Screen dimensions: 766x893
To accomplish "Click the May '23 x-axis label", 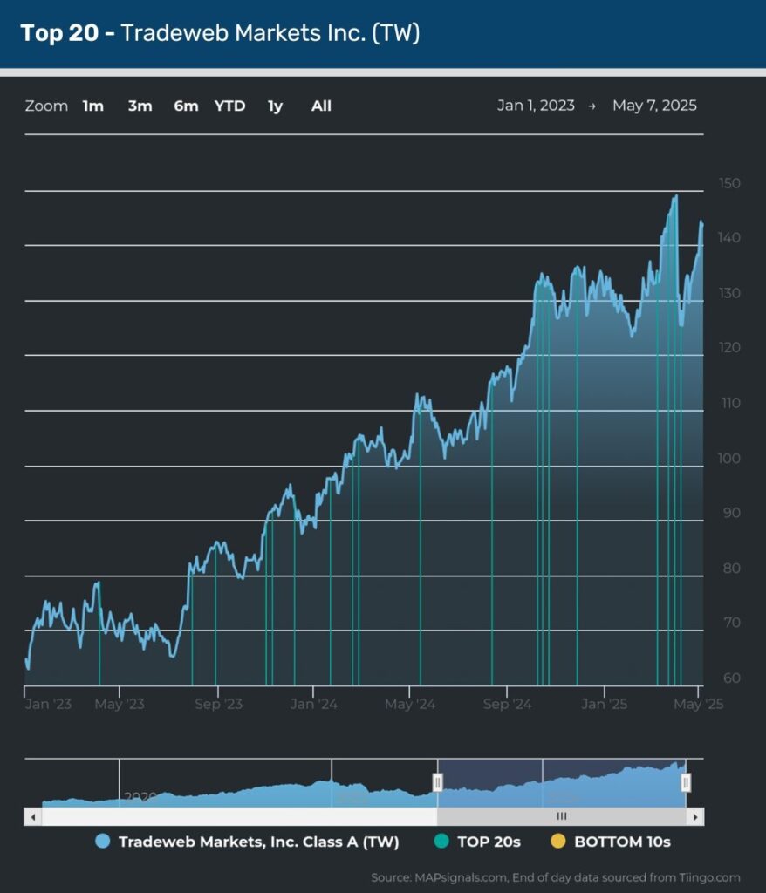I will point(120,705).
